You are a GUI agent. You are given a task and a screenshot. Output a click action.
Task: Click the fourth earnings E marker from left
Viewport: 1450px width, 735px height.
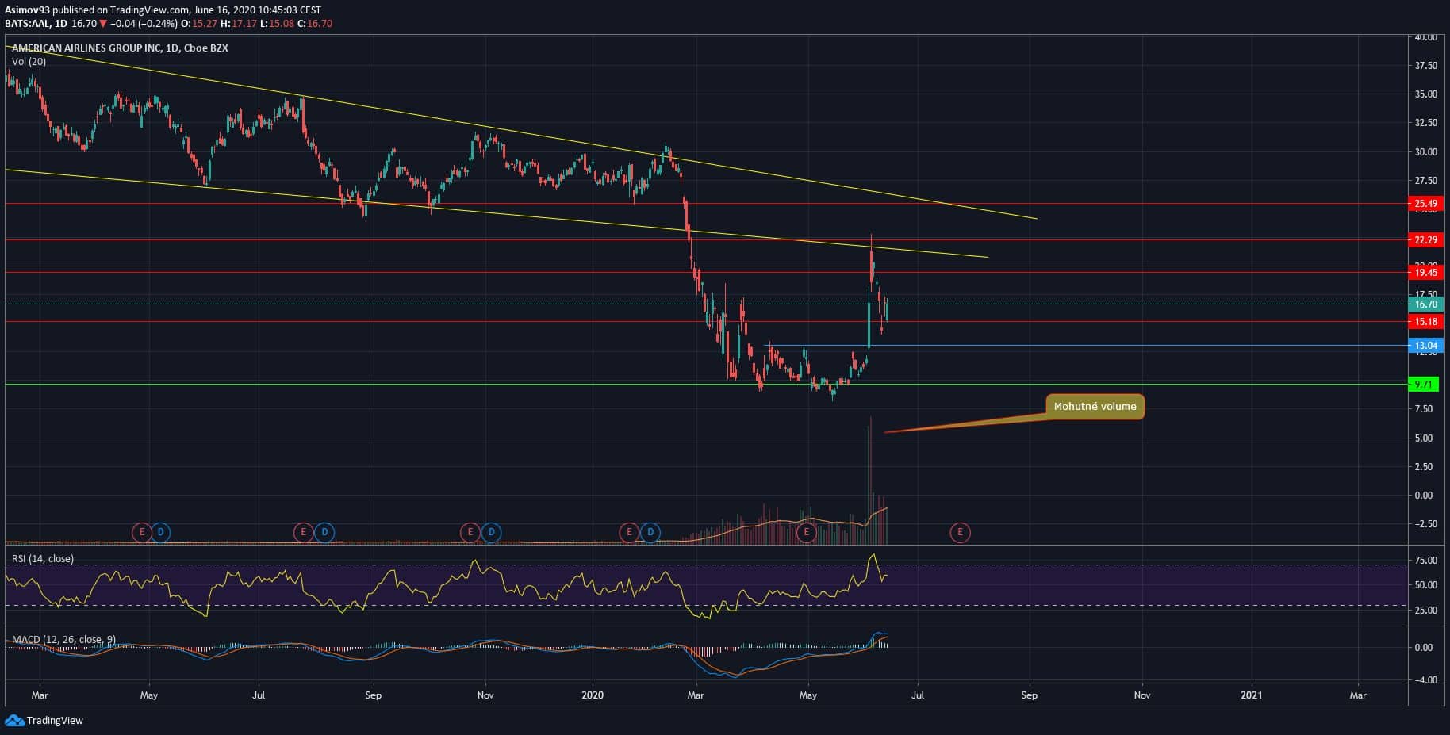630,532
